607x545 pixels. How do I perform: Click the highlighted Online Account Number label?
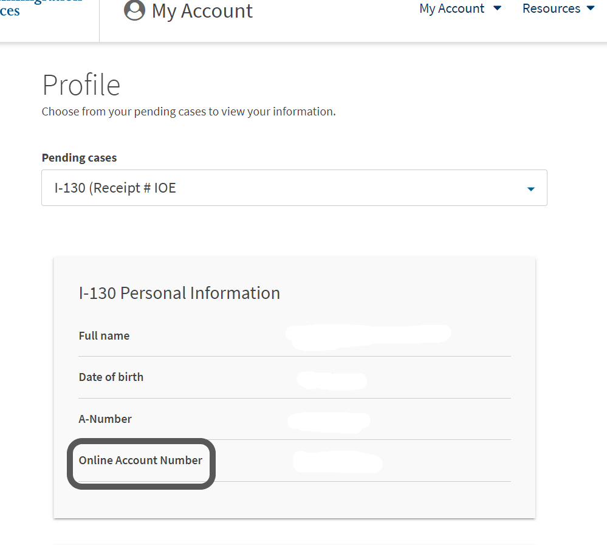[140, 461]
